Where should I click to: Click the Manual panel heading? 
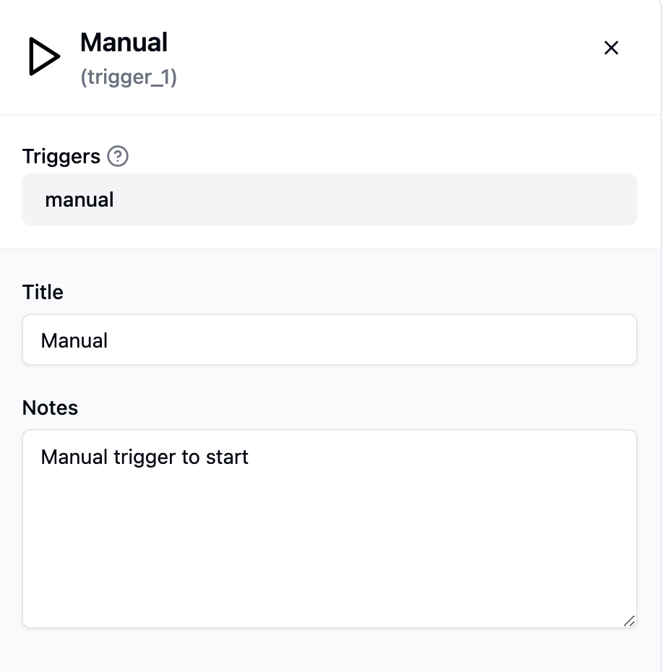pyautogui.click(x=124, y=43)
